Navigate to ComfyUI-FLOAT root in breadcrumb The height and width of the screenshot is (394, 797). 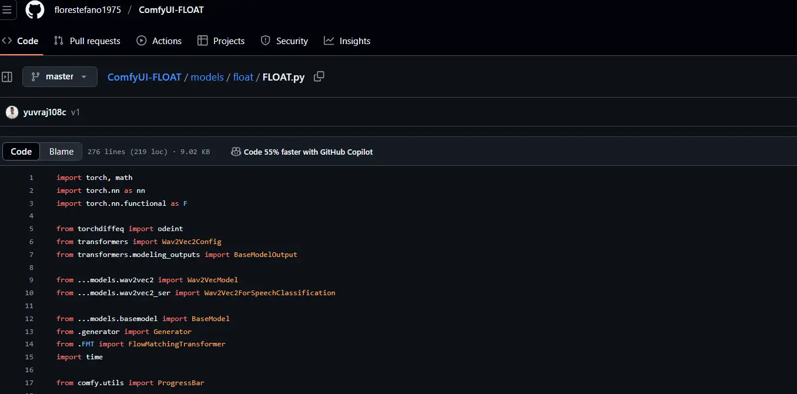pyautogui.click(x=144, y=77)
